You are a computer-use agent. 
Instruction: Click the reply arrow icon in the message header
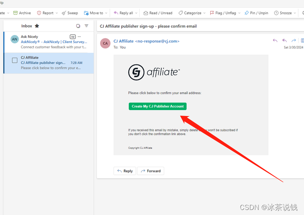[x=275, y=40]
